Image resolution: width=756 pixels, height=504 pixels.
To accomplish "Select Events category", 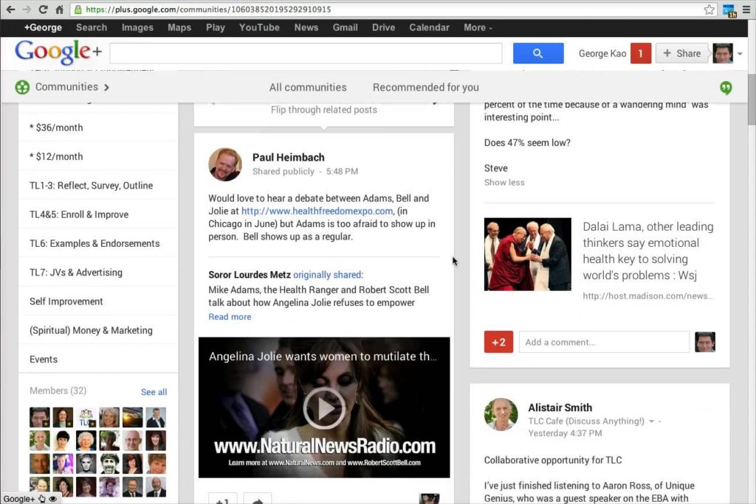I will 98,359.
